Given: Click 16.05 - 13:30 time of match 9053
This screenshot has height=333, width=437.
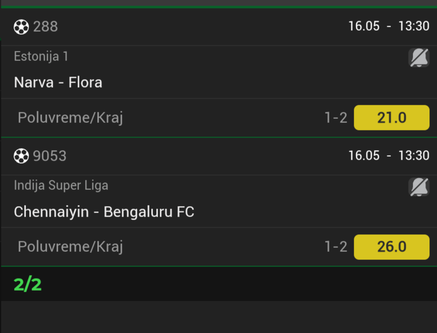Looking at the screenshot, I should (x=389, y=156).
